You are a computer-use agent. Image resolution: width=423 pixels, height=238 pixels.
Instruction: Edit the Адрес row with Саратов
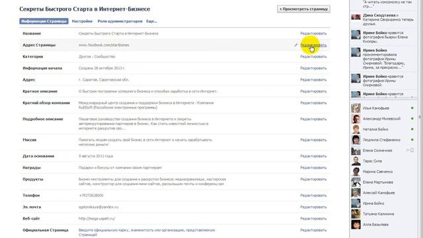pos(313,80)
